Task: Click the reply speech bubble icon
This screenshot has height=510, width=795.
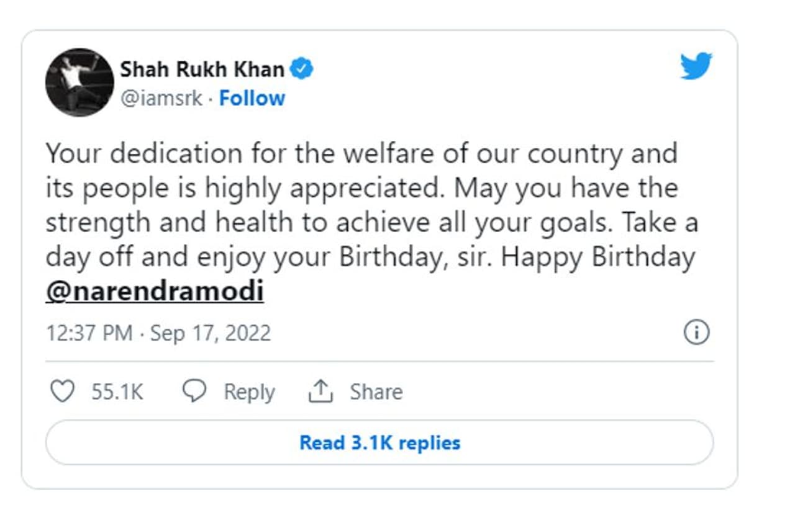Action: click(194, 391)
